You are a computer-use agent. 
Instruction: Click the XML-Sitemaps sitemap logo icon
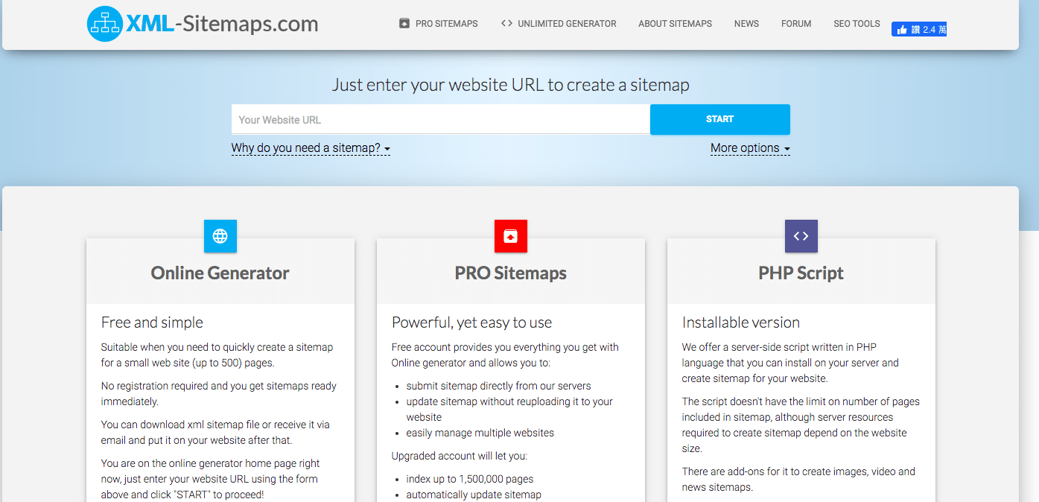(x=104, y=24)
